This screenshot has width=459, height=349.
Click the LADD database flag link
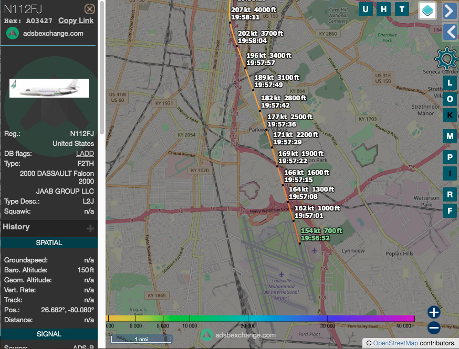pyautogui.click(x=85, y=154)
